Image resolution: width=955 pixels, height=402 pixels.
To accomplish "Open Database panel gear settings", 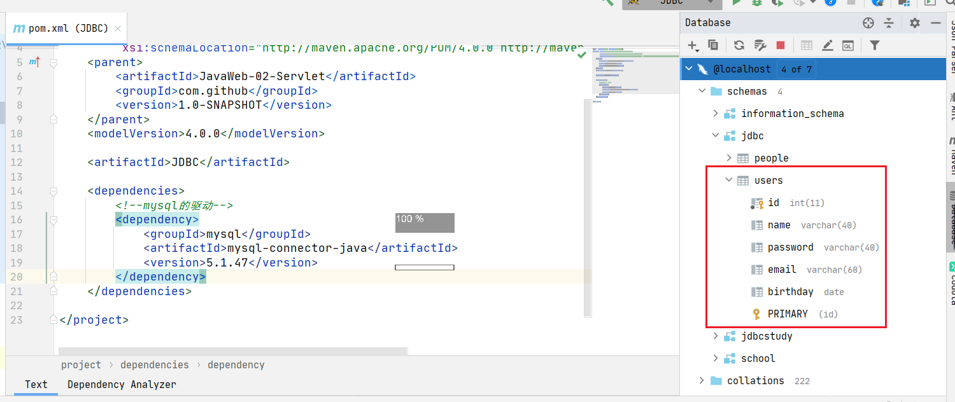I will [x=915, y=23].
